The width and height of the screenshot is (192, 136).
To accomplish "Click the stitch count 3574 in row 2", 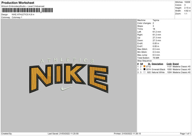I will (x=148, y=70).
